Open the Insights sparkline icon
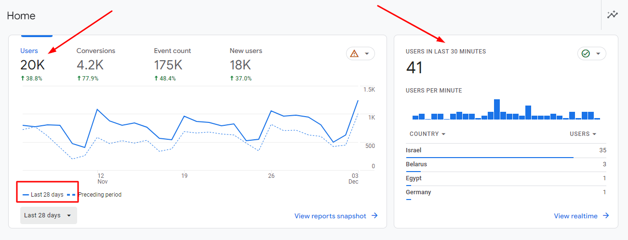 point(613,15)
